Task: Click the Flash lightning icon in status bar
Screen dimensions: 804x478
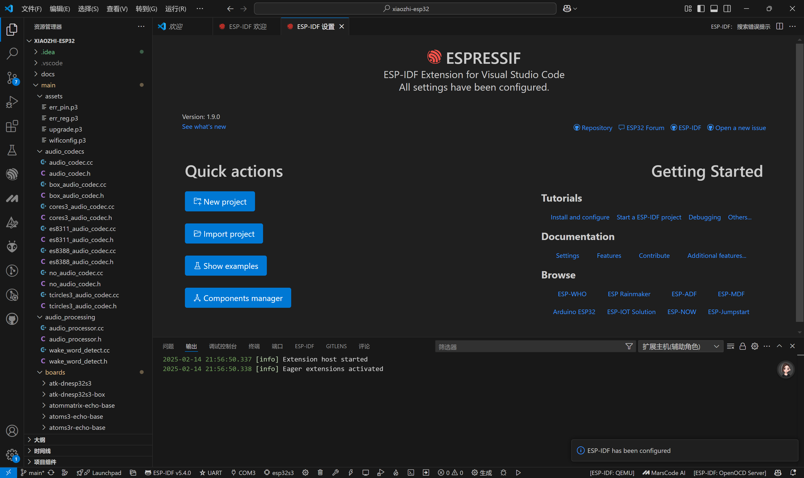Action: point(350,472)
